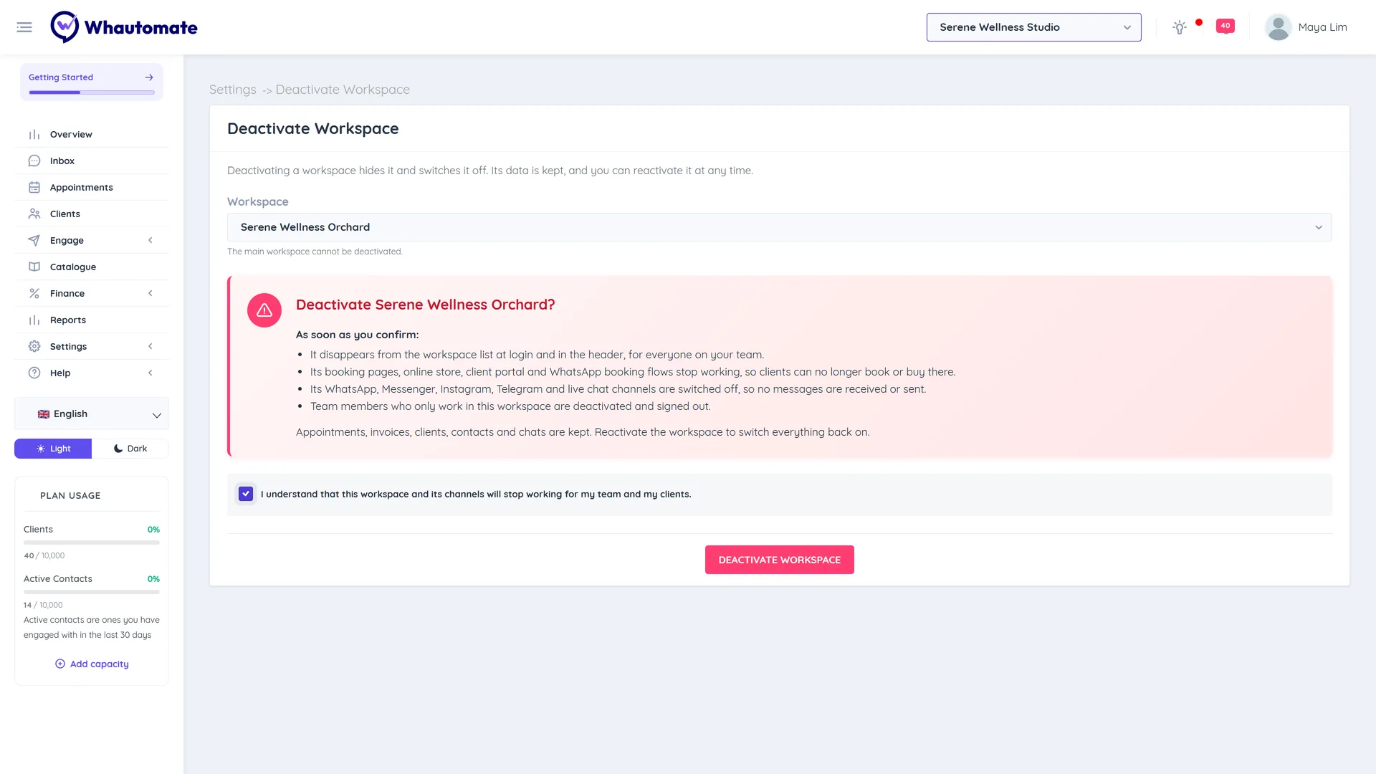Toggle the hamburger sidebar menu icon
This screenshot has height=774, width=1376.
coord(24,27)
